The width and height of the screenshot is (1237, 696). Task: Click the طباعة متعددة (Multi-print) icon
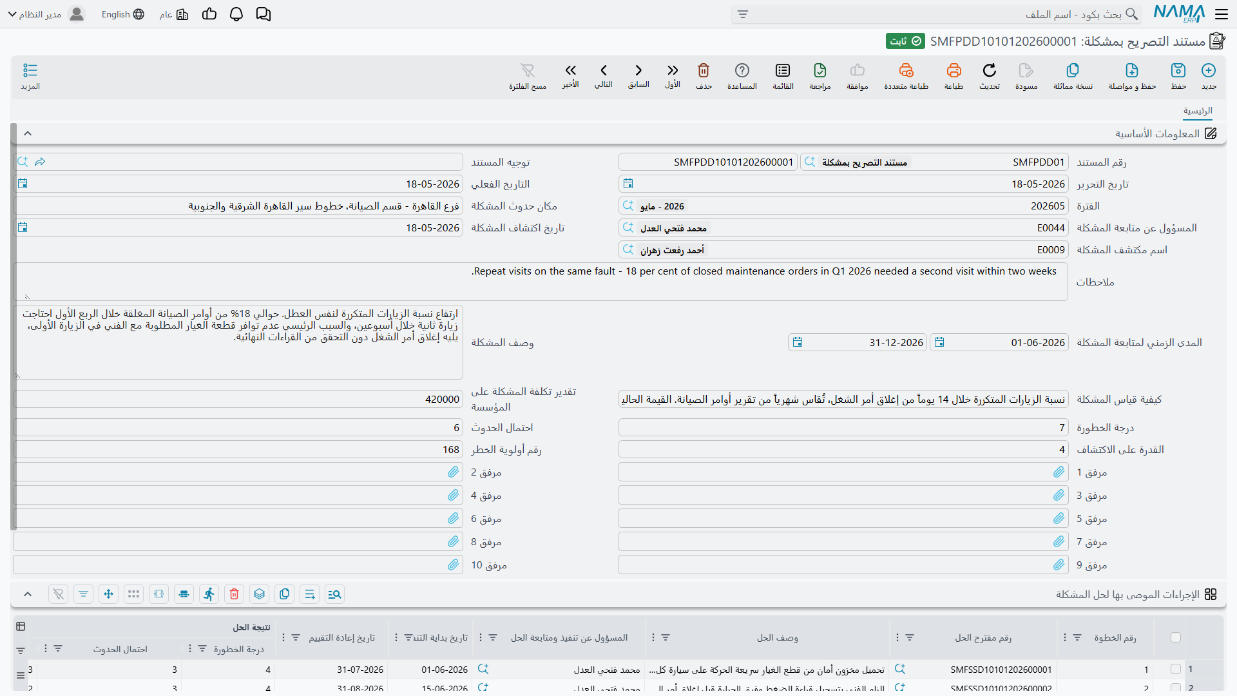click(906, 70)
